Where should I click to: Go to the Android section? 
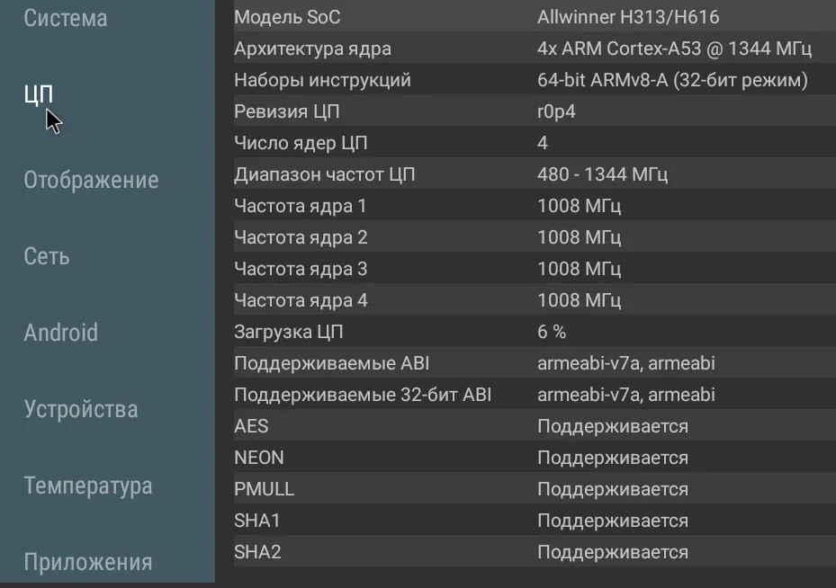click(x=60, y=333)
